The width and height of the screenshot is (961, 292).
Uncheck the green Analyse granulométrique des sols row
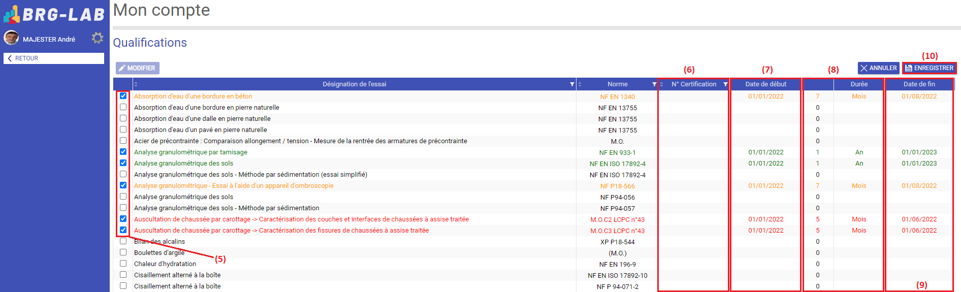[x=123, y=163]
